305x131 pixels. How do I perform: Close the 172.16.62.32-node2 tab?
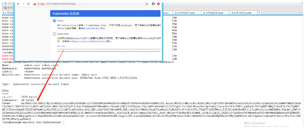click(227, 13)
